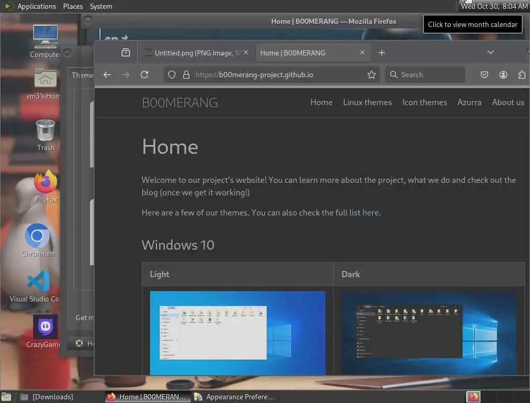Open vm3's Home folder desktop icon
The height and width of the screenshot is (403, 530).
(x=45, y=83)
